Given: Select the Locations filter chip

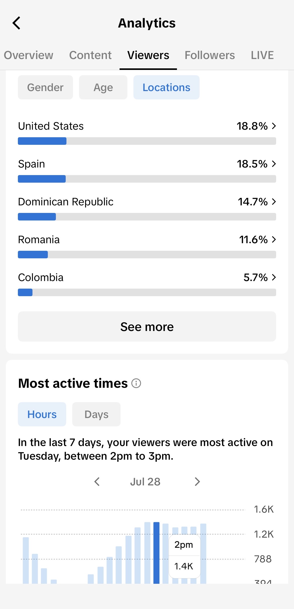Looking at the screenshot, I should (x=166, y=87).
